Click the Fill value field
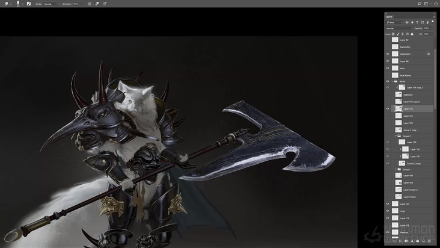This screenshot has width=440, height=248. pos(427,34)
